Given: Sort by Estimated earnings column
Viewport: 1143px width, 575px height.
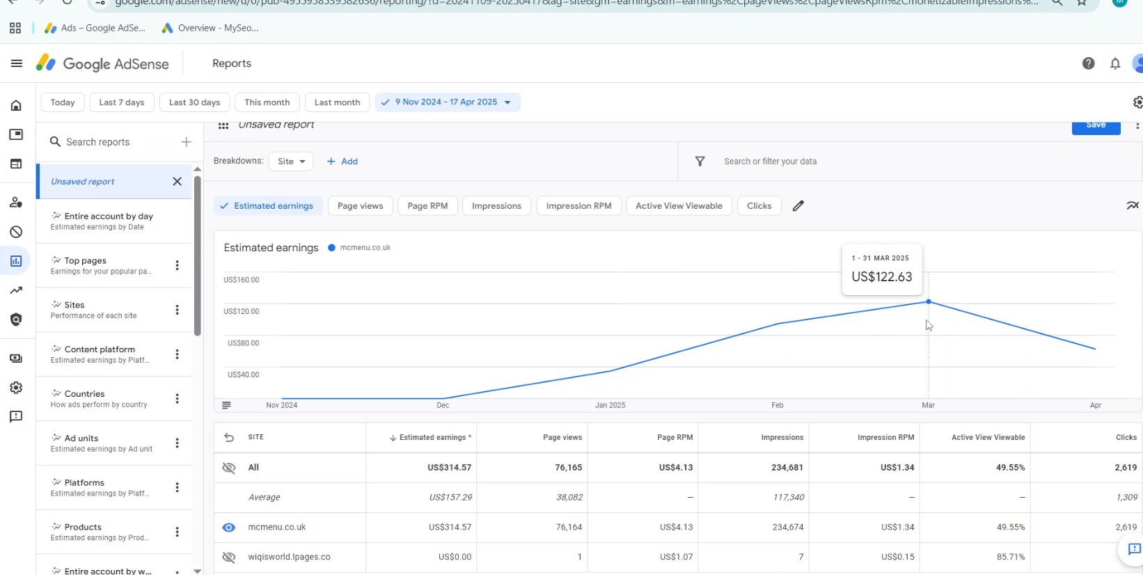Looking at the screenshot, I should (x=430, y=438).
